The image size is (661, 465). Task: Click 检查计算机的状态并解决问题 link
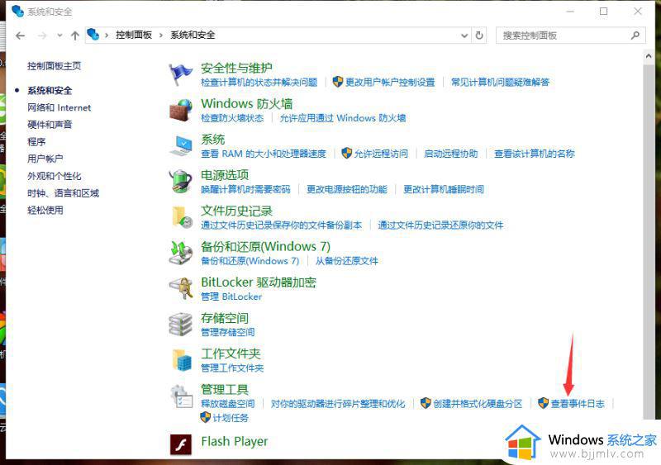click(x=259, y=83)
